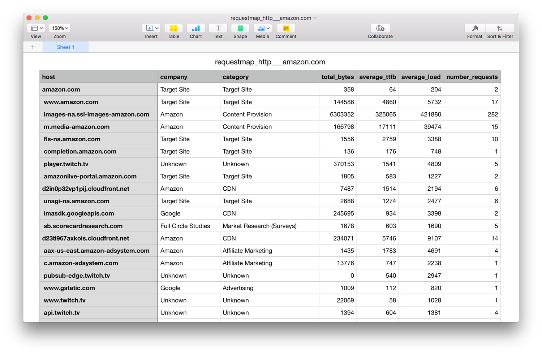
Task: Change the 150% zoom level
Action: coord(60,28)
